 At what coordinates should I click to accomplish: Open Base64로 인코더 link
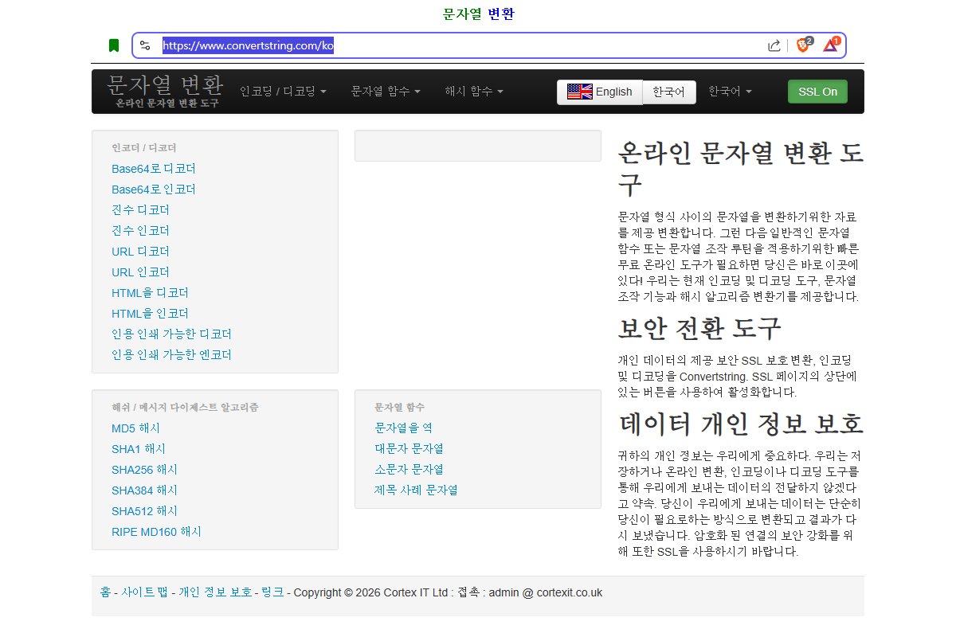coord(154,190)
